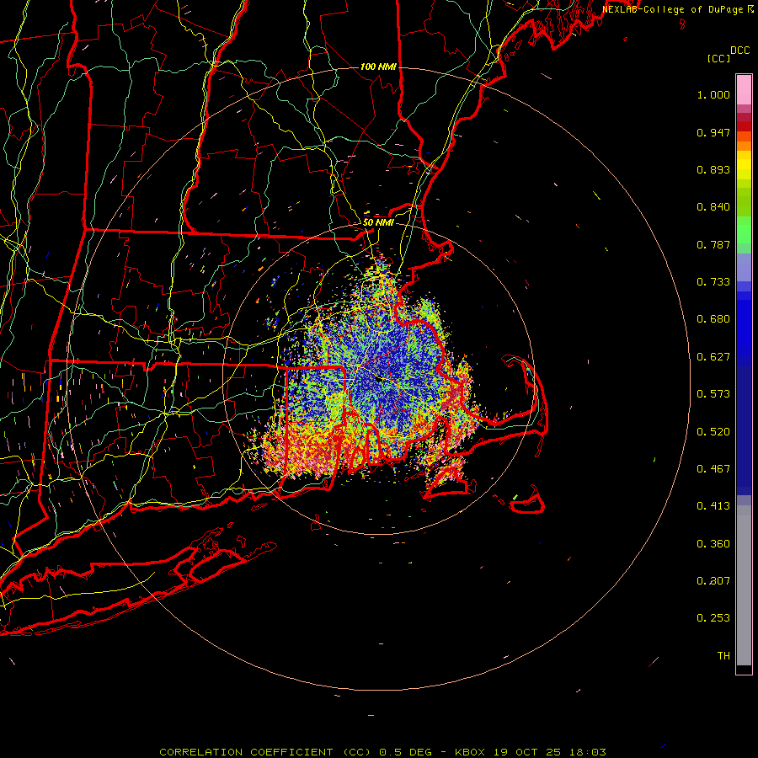Click the 1.000 value on the scale

coord(713,94)
